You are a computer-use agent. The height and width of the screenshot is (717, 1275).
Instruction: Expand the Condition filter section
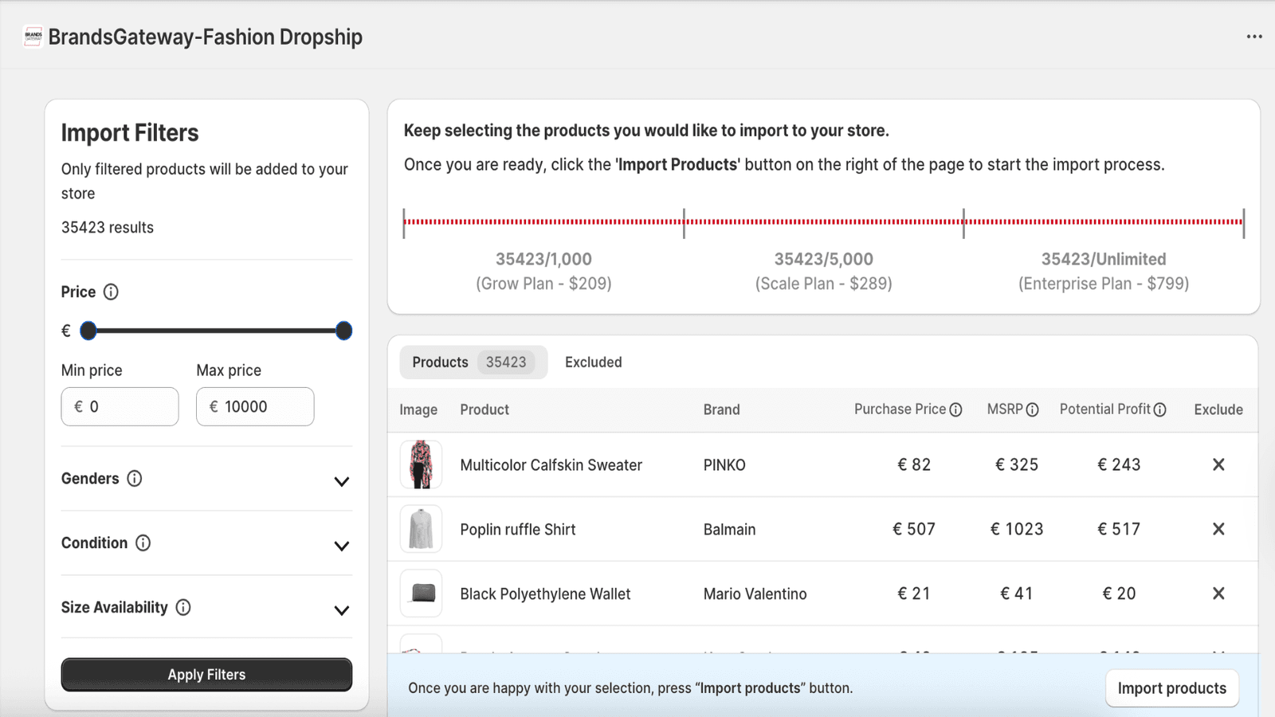tap(342, 546)
